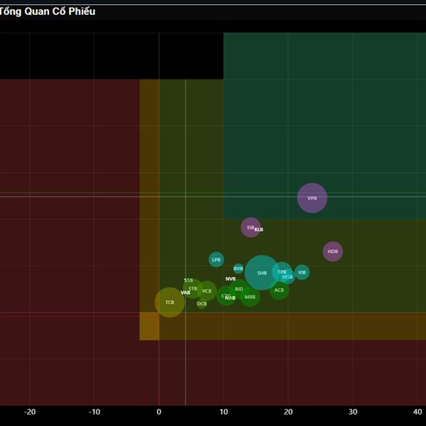Click the -10 x-axis label

[94, 412]
